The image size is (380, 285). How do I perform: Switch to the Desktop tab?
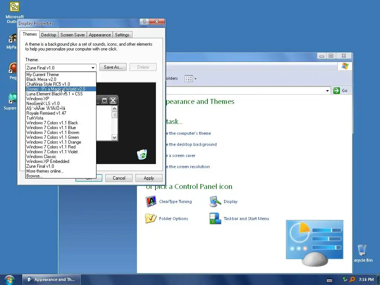[x=49, y=35]
